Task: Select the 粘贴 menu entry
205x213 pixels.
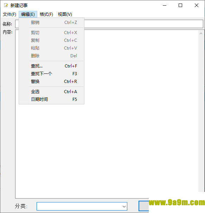Action: [x=52, y=48]
